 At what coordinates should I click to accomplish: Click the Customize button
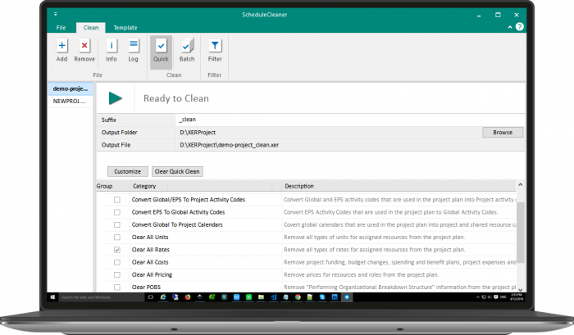[x=127, y=171]
